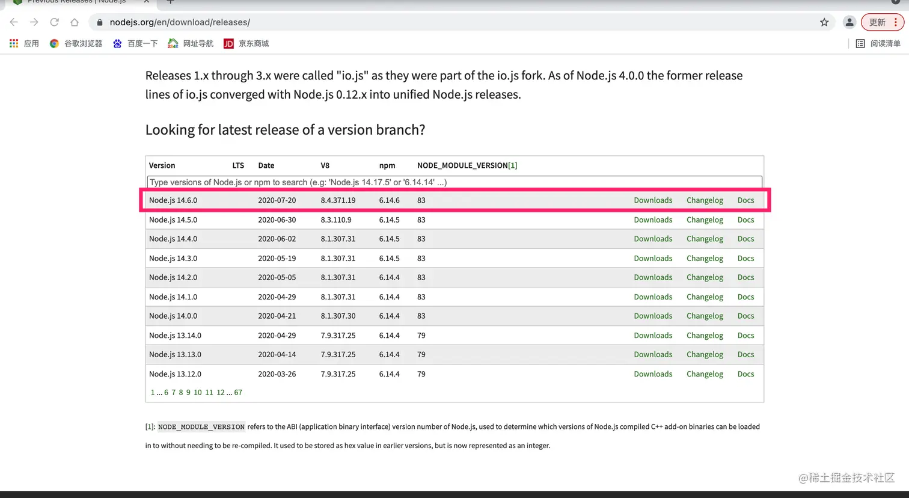
Task: Open Docs for Node.js 14.6.0
Action: [745, 200]
